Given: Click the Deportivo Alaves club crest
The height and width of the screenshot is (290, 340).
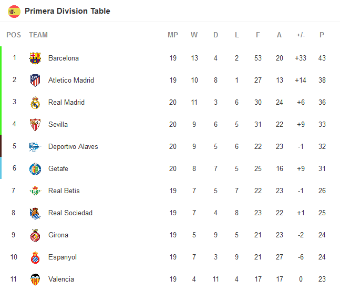Looking at the screenshot, I should coord(35,146).
